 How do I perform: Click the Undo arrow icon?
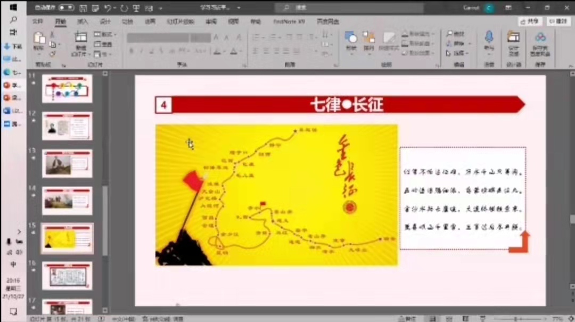[x=108, y=8]
